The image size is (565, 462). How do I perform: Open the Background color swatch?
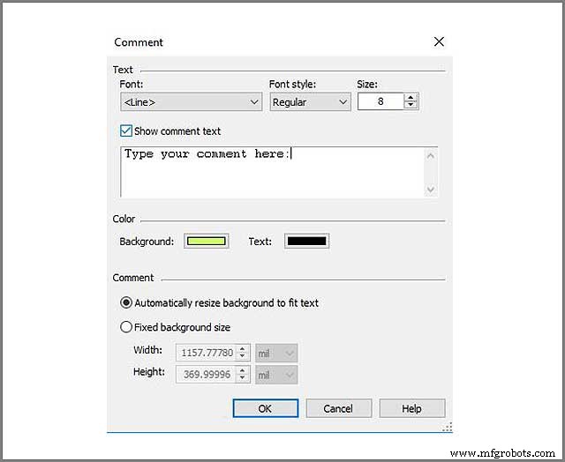click(206, 241)
